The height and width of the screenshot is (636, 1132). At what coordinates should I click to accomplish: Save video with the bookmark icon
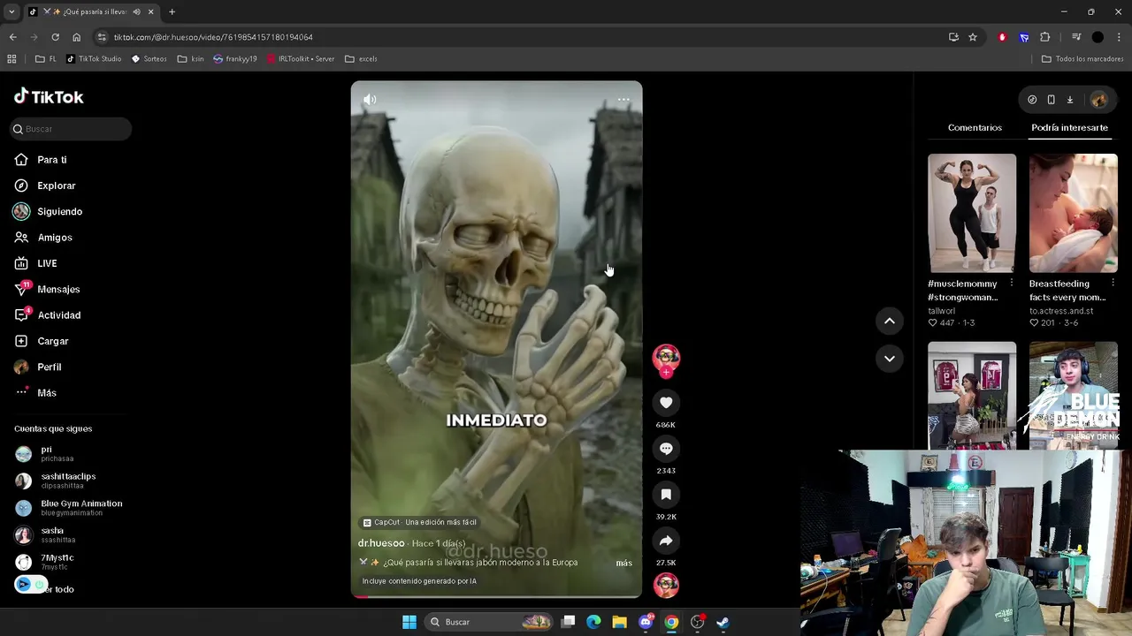666,495
